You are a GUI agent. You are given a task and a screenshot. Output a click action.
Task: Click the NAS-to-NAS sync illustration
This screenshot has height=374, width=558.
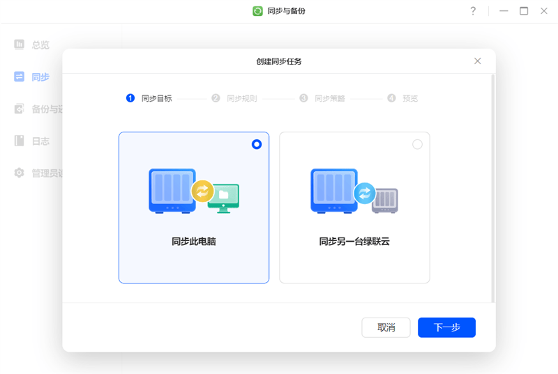[354, 191]
